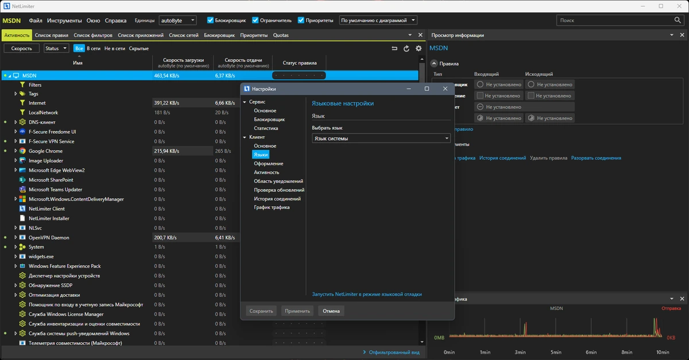689x360 pixels.
Task: Open the Единицы autoByte dropdown
Action: click(x=177, y=20)
